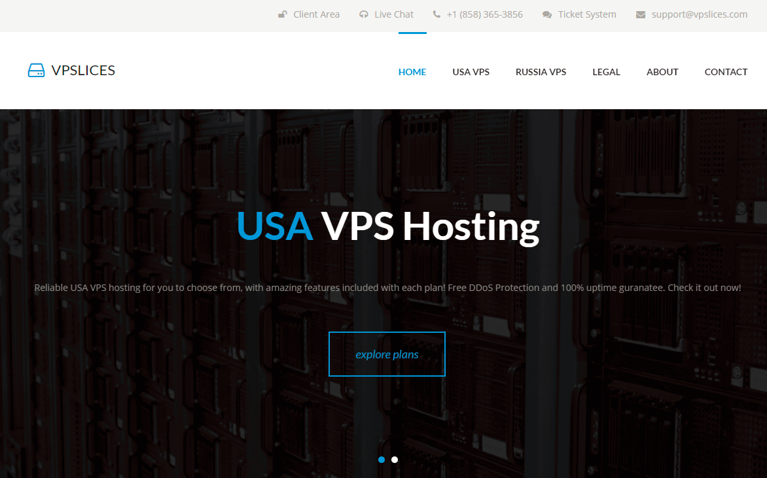This screenshot has width=767, height=478.
Task: Open the Client Area link
Action: pyautogui.click(x=316, y=14)
